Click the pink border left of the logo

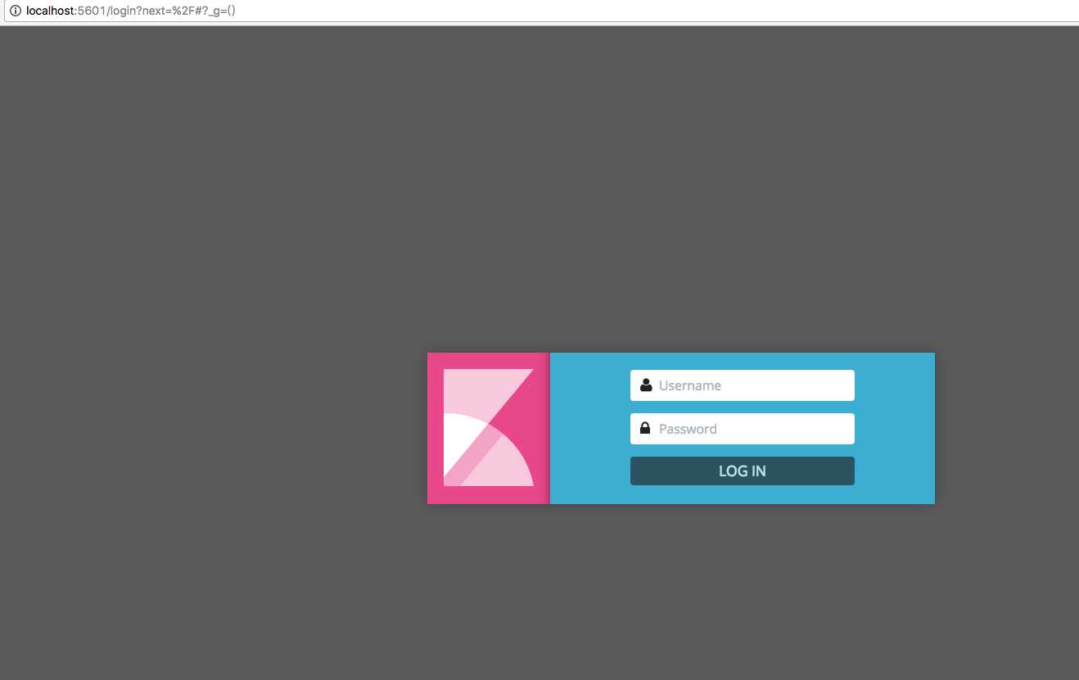click(435, 428)
